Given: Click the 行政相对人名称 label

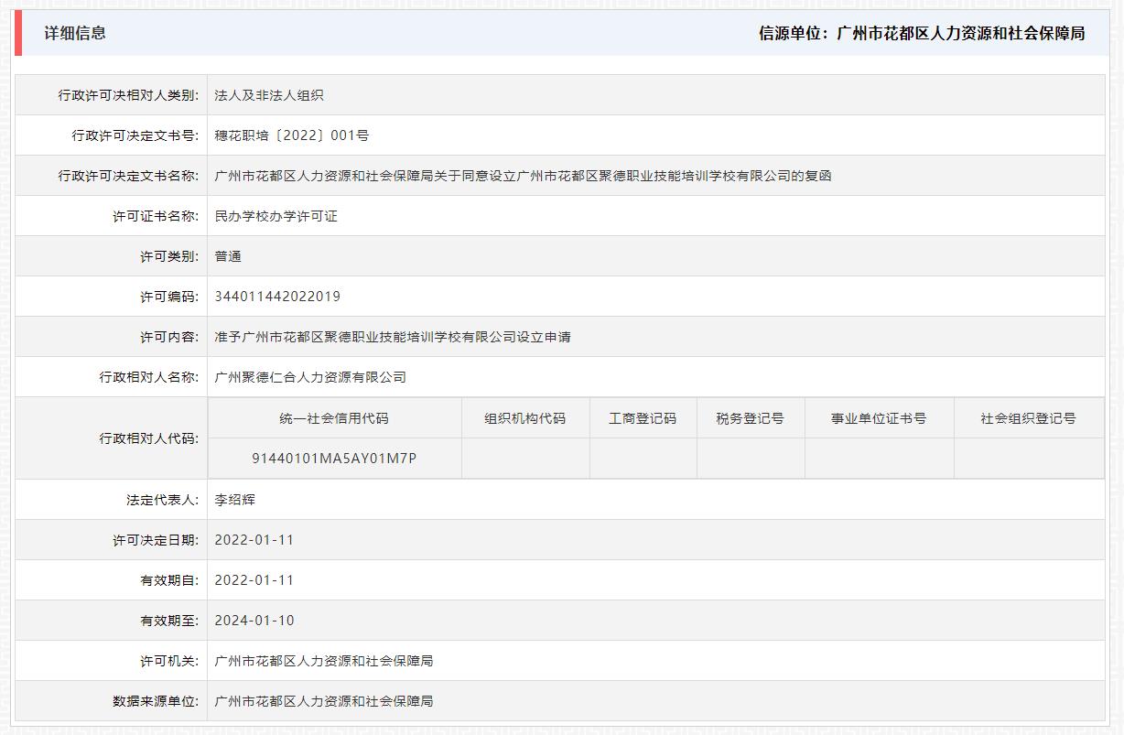Looking at the screenshot, I should (148, 377).
